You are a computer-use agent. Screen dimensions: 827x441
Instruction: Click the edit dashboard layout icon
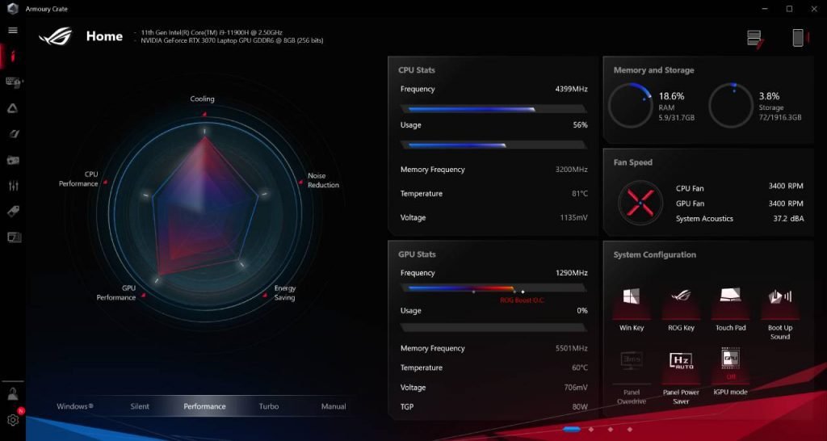(x=755, y=39)
